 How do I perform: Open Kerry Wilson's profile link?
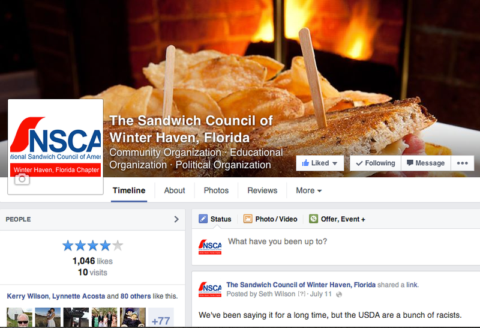pyautogui.click(x=28, y=296)
